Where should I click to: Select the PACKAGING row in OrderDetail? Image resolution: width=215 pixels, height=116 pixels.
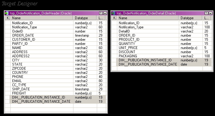pos(161,56)
